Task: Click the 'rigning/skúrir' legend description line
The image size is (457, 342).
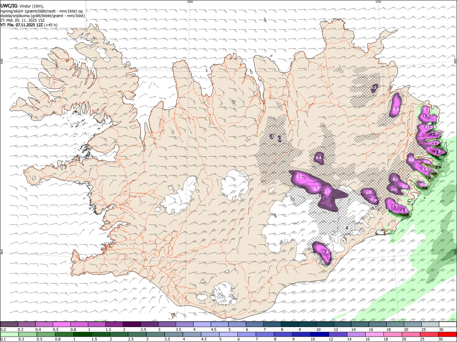Action: pyautogui.click(x=41, y=11)
